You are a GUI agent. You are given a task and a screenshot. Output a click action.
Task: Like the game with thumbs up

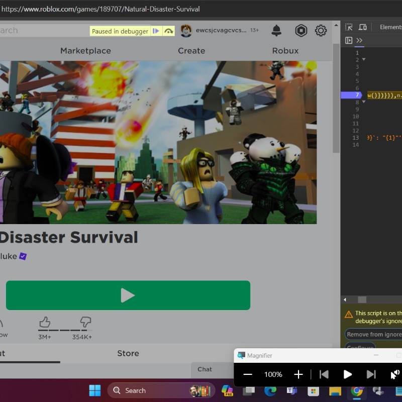(x=46, y=322)
